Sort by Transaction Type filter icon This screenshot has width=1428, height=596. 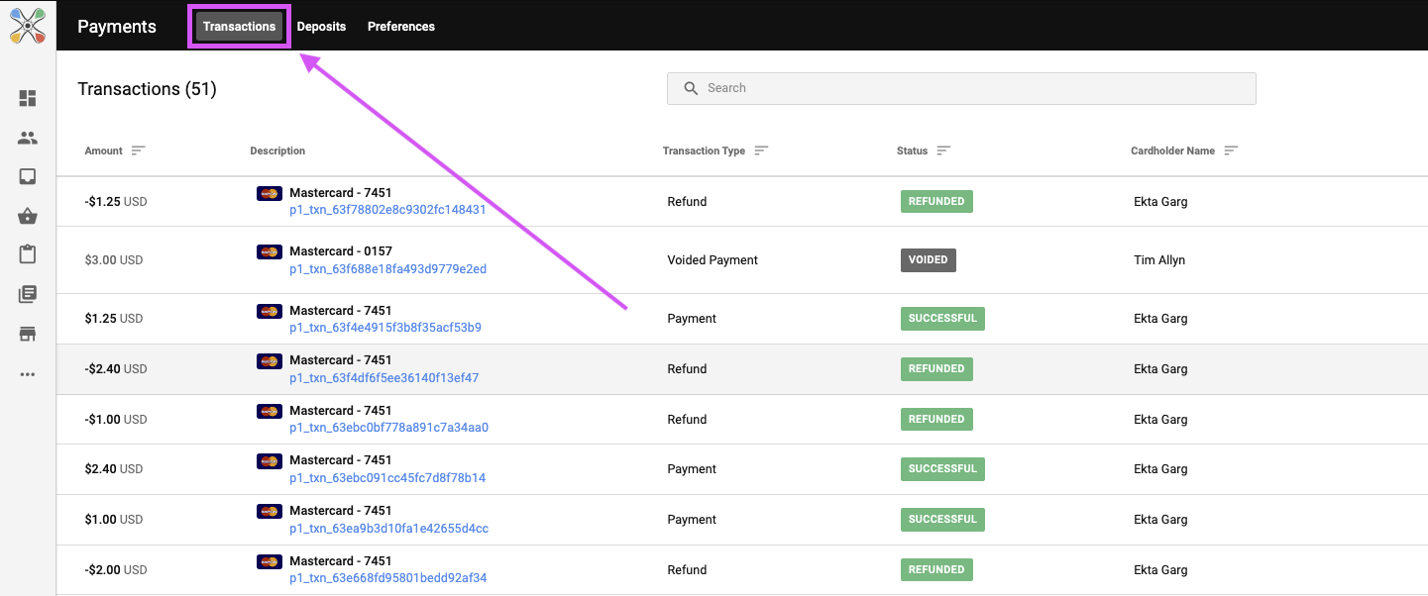click(x=761, y=150)
